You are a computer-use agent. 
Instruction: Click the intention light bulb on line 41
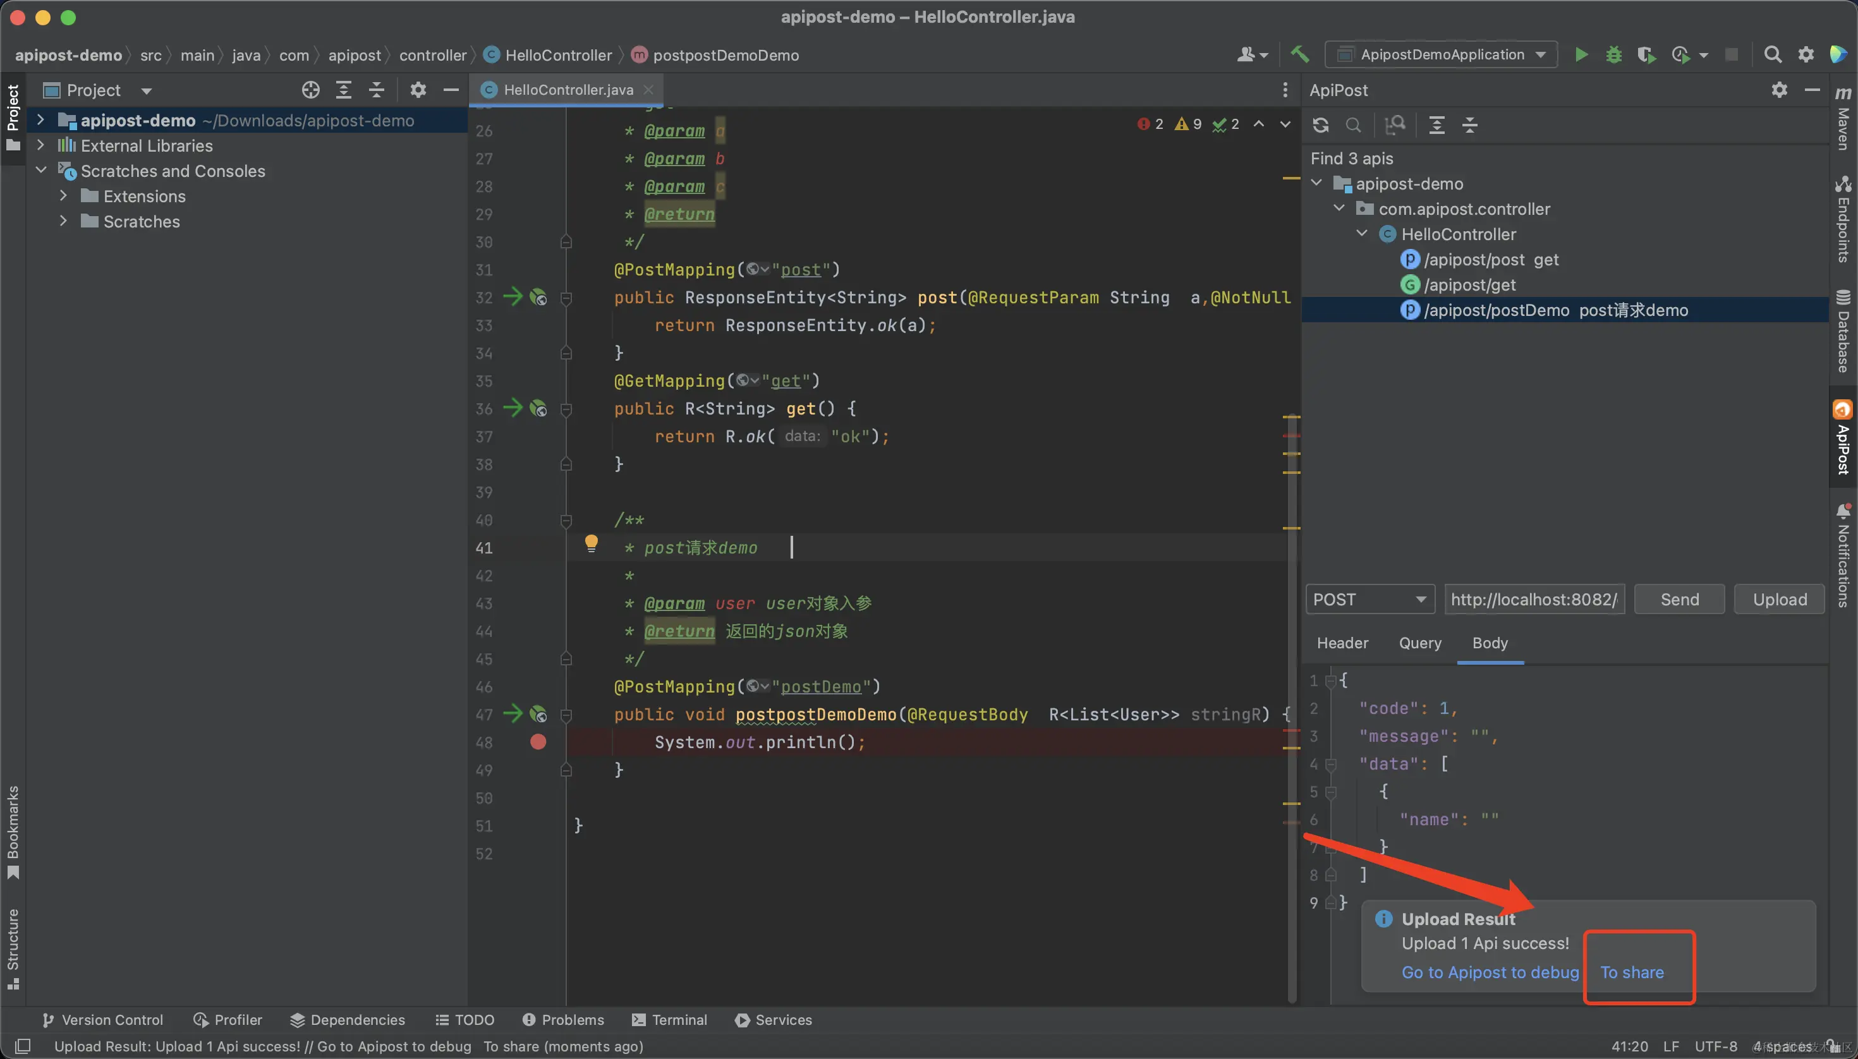pyautogui.click(x=591, y=543)
